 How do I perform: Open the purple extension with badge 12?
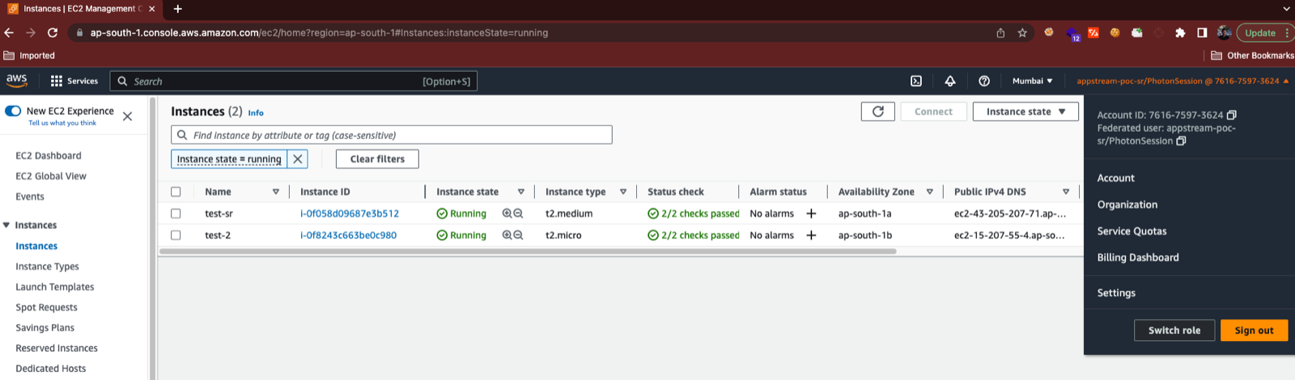(x=1072, y=34)
